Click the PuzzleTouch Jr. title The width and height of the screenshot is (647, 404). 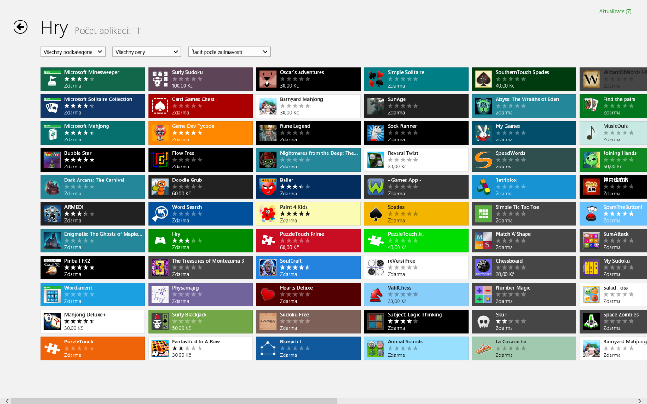click(405, 234)
